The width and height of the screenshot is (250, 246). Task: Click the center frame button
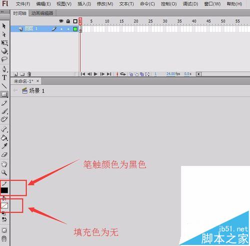click(x=117, y=74)
